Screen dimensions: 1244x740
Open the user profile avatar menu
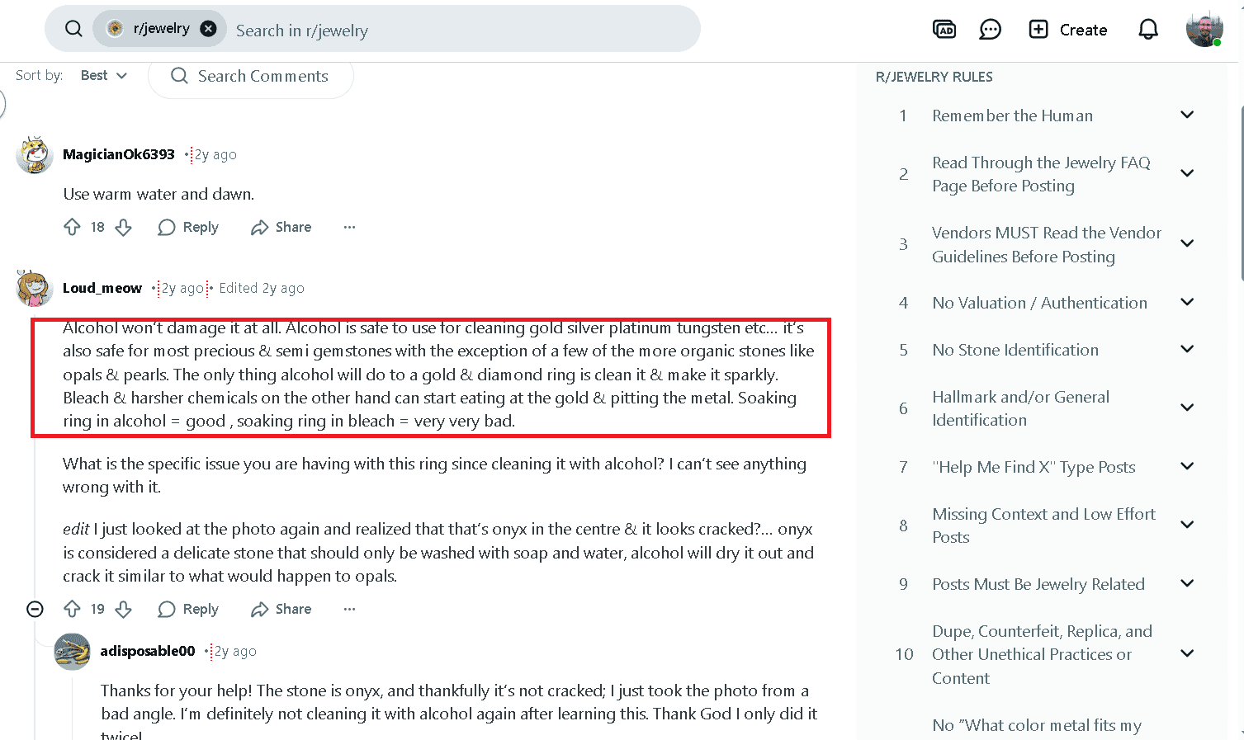(x=1204, y=30)
